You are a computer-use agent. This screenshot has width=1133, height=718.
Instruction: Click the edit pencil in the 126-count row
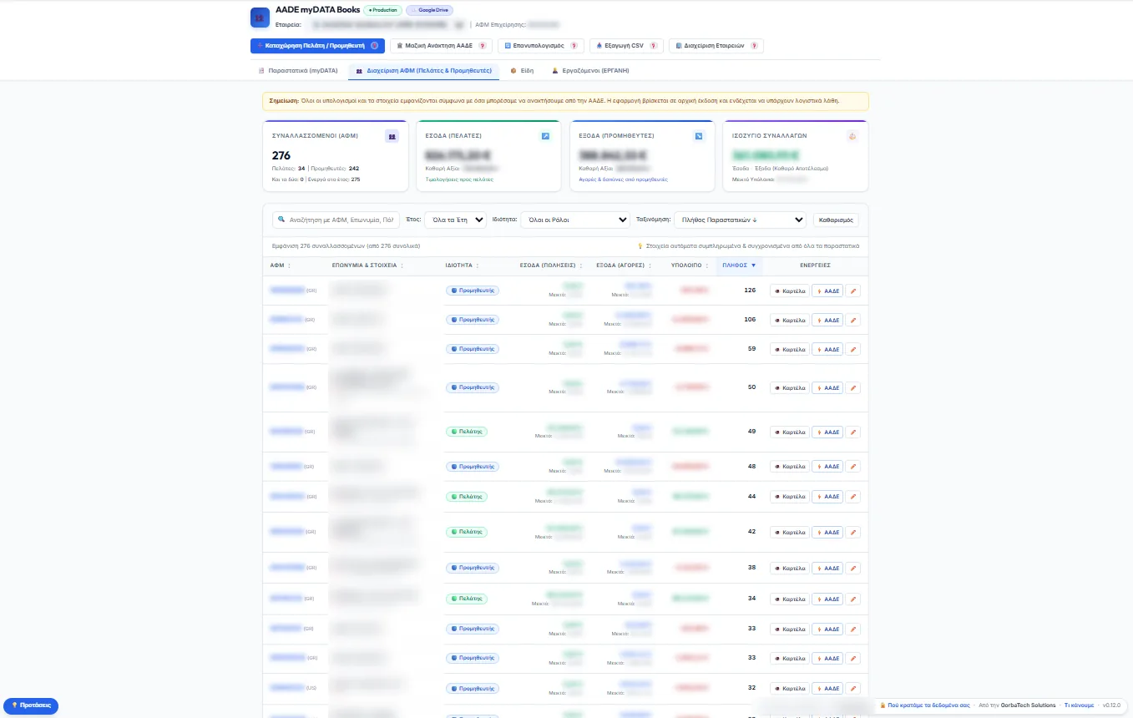click(x=852, y=291)
